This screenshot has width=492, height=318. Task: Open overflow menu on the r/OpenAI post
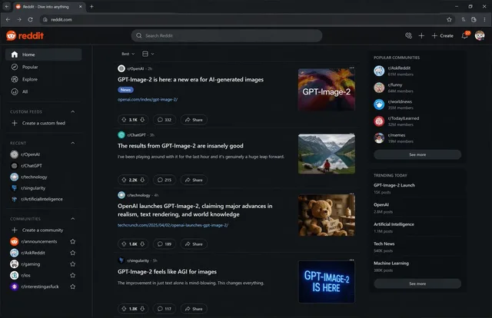tap(352, 68)
